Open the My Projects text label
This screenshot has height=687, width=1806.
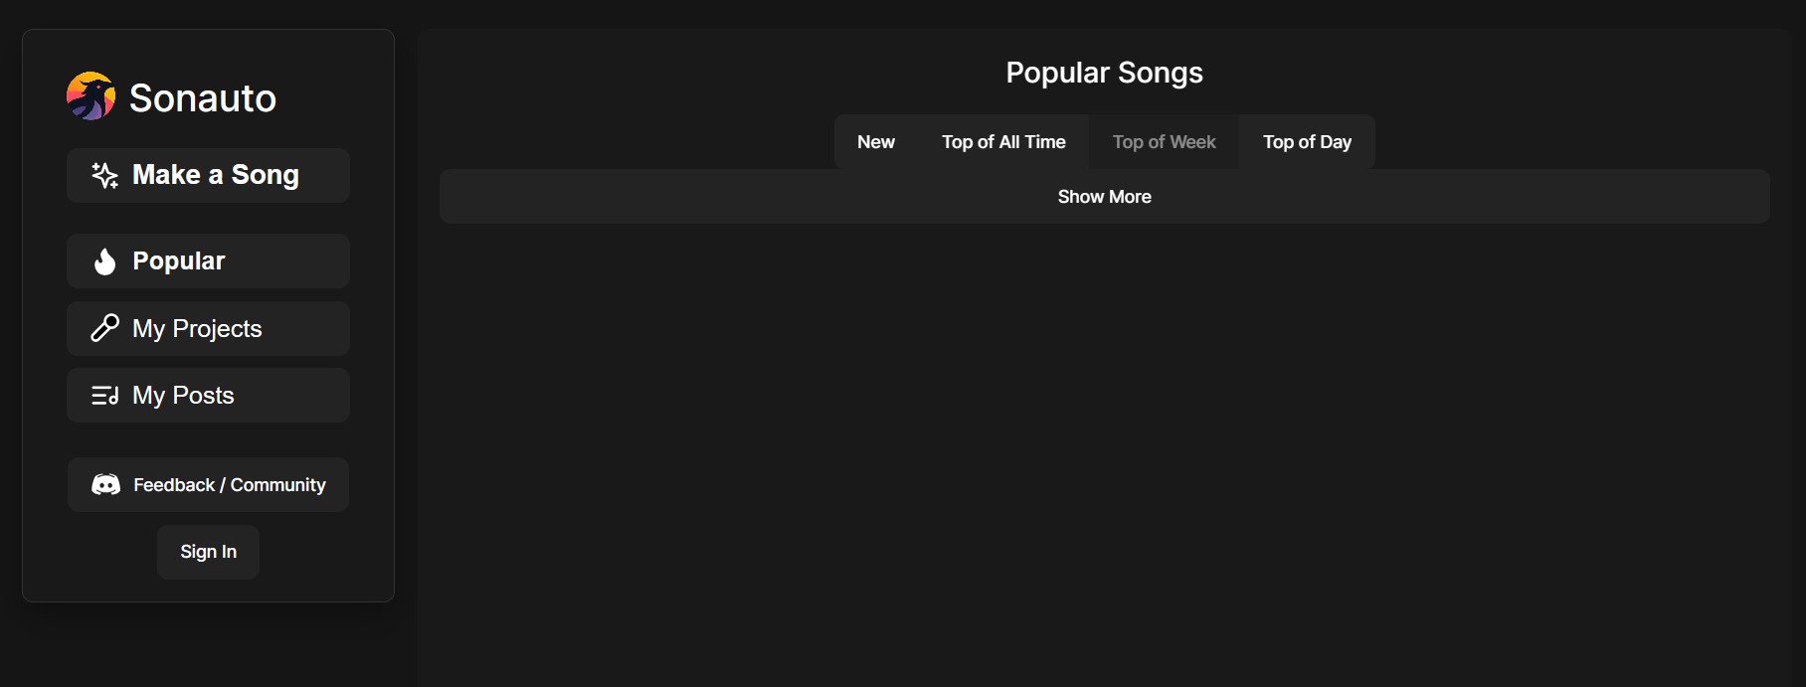197,329
